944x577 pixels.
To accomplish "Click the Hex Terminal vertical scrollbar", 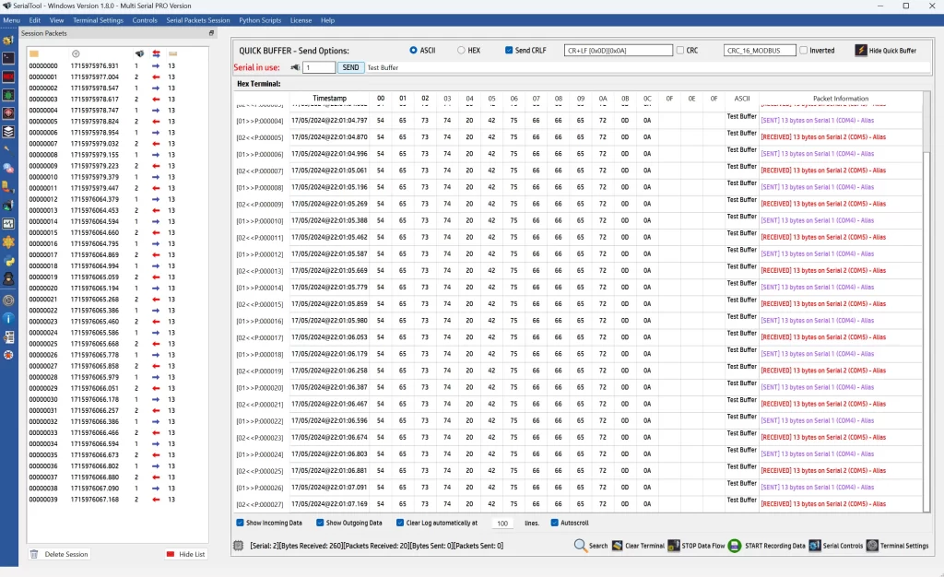I will pyautogui.click(x=926, y=301).
